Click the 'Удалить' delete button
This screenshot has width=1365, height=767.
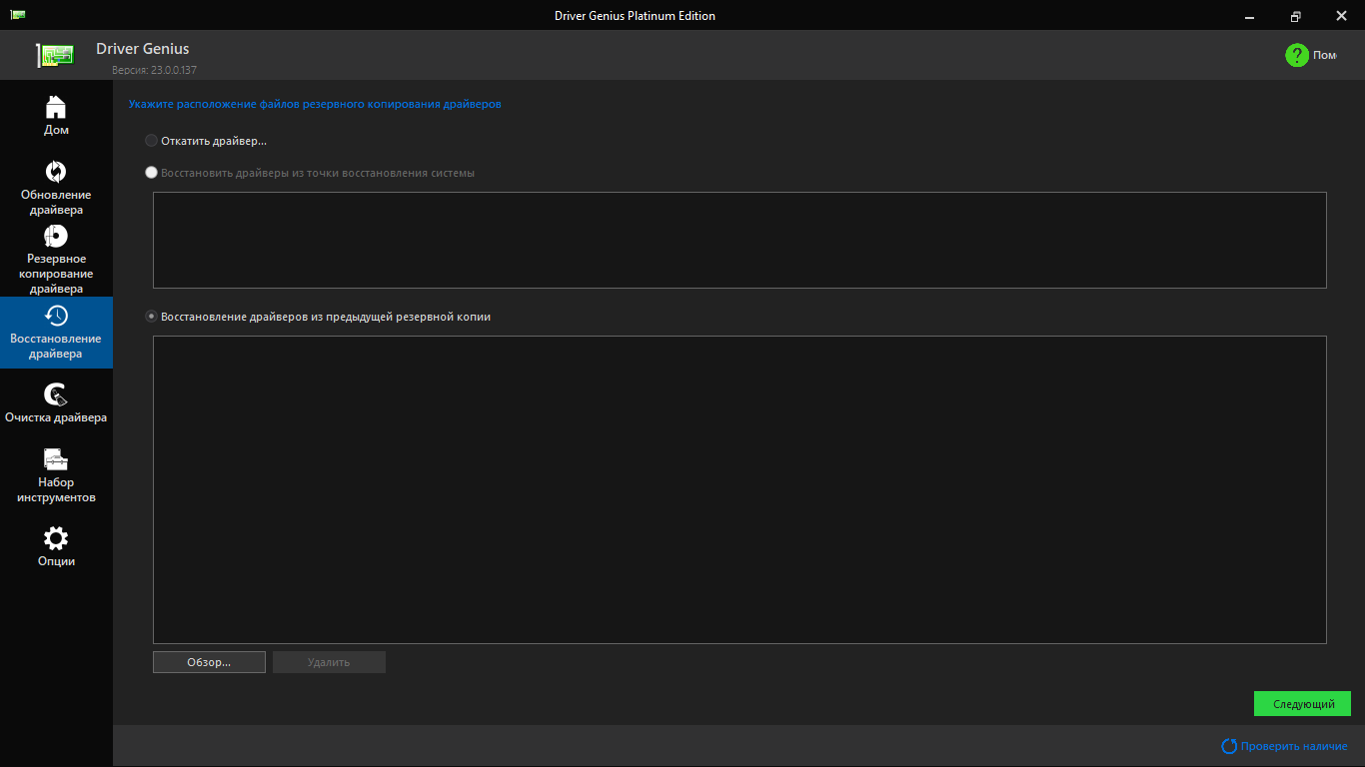point(329,662)
